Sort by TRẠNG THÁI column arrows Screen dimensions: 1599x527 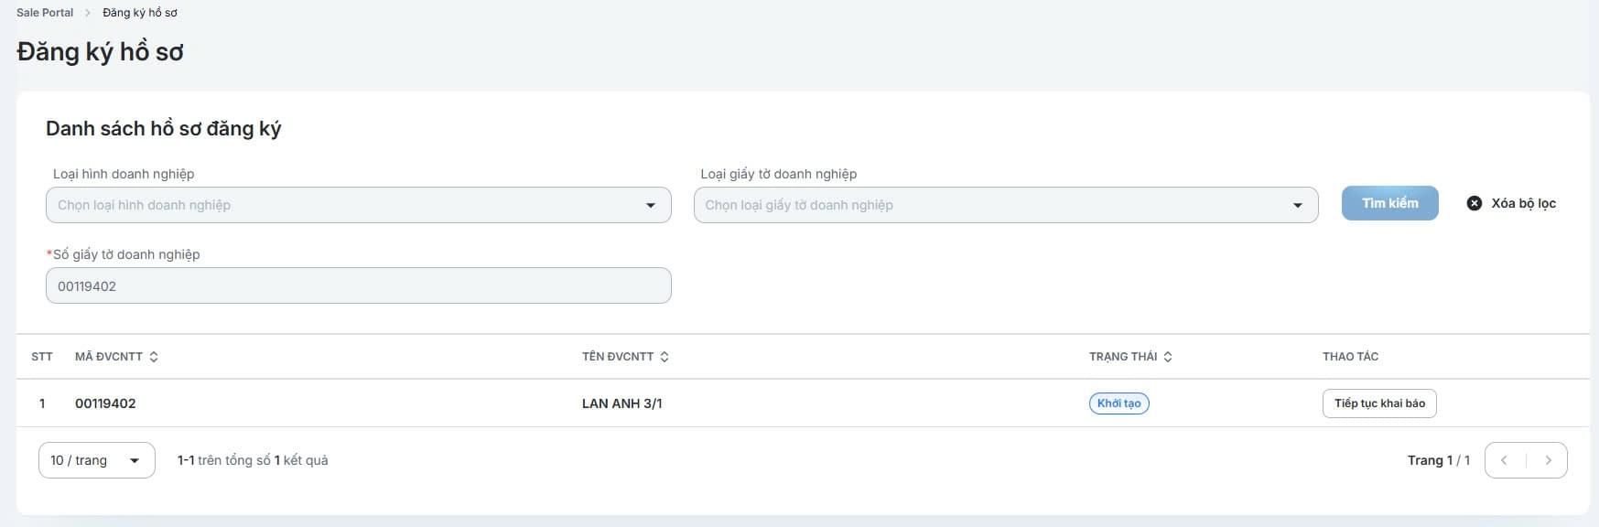(x=1168, y=357)
